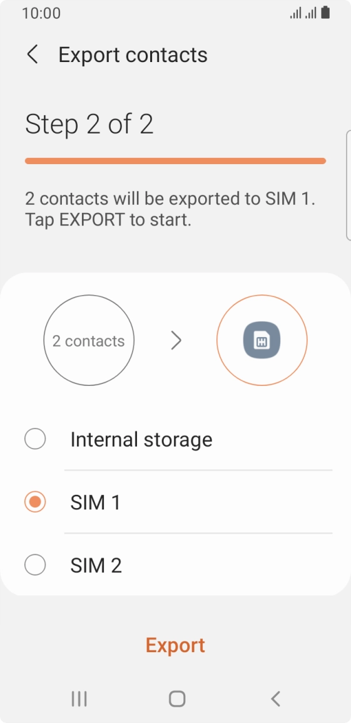Tap the navigation bar back chevron

[275, 699]
